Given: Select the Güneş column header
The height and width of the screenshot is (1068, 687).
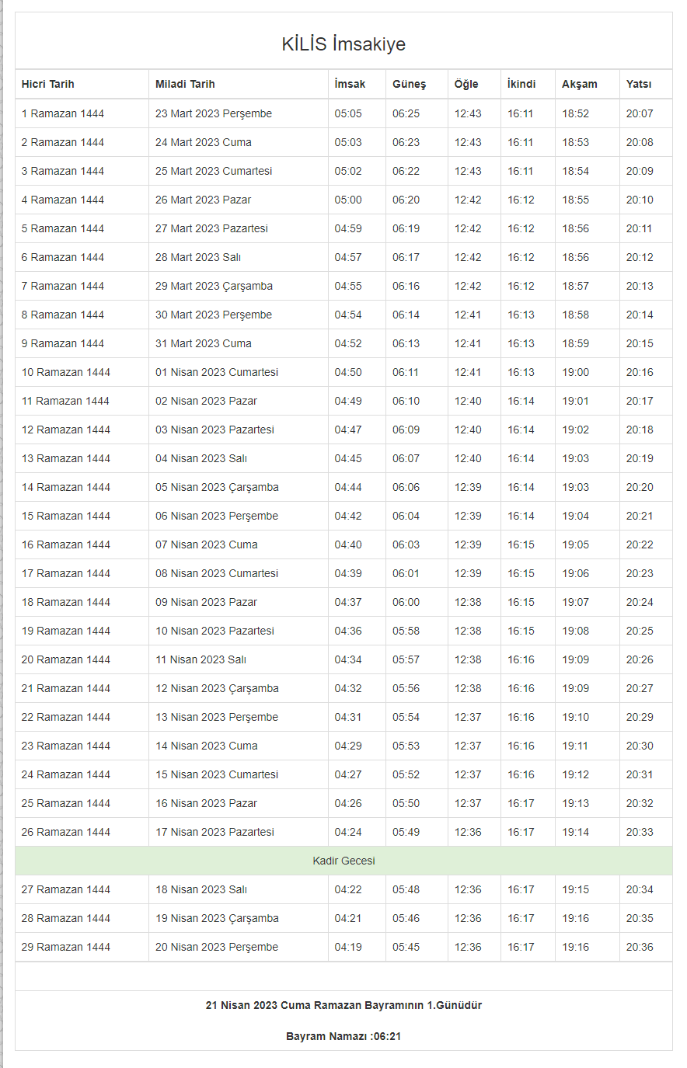Looking at the screenshot, I should click(x=409, y=84).
